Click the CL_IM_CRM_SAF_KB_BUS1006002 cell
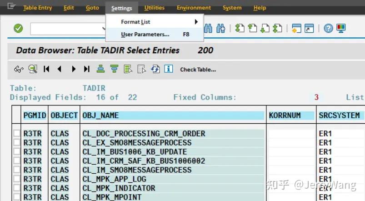 173,161
